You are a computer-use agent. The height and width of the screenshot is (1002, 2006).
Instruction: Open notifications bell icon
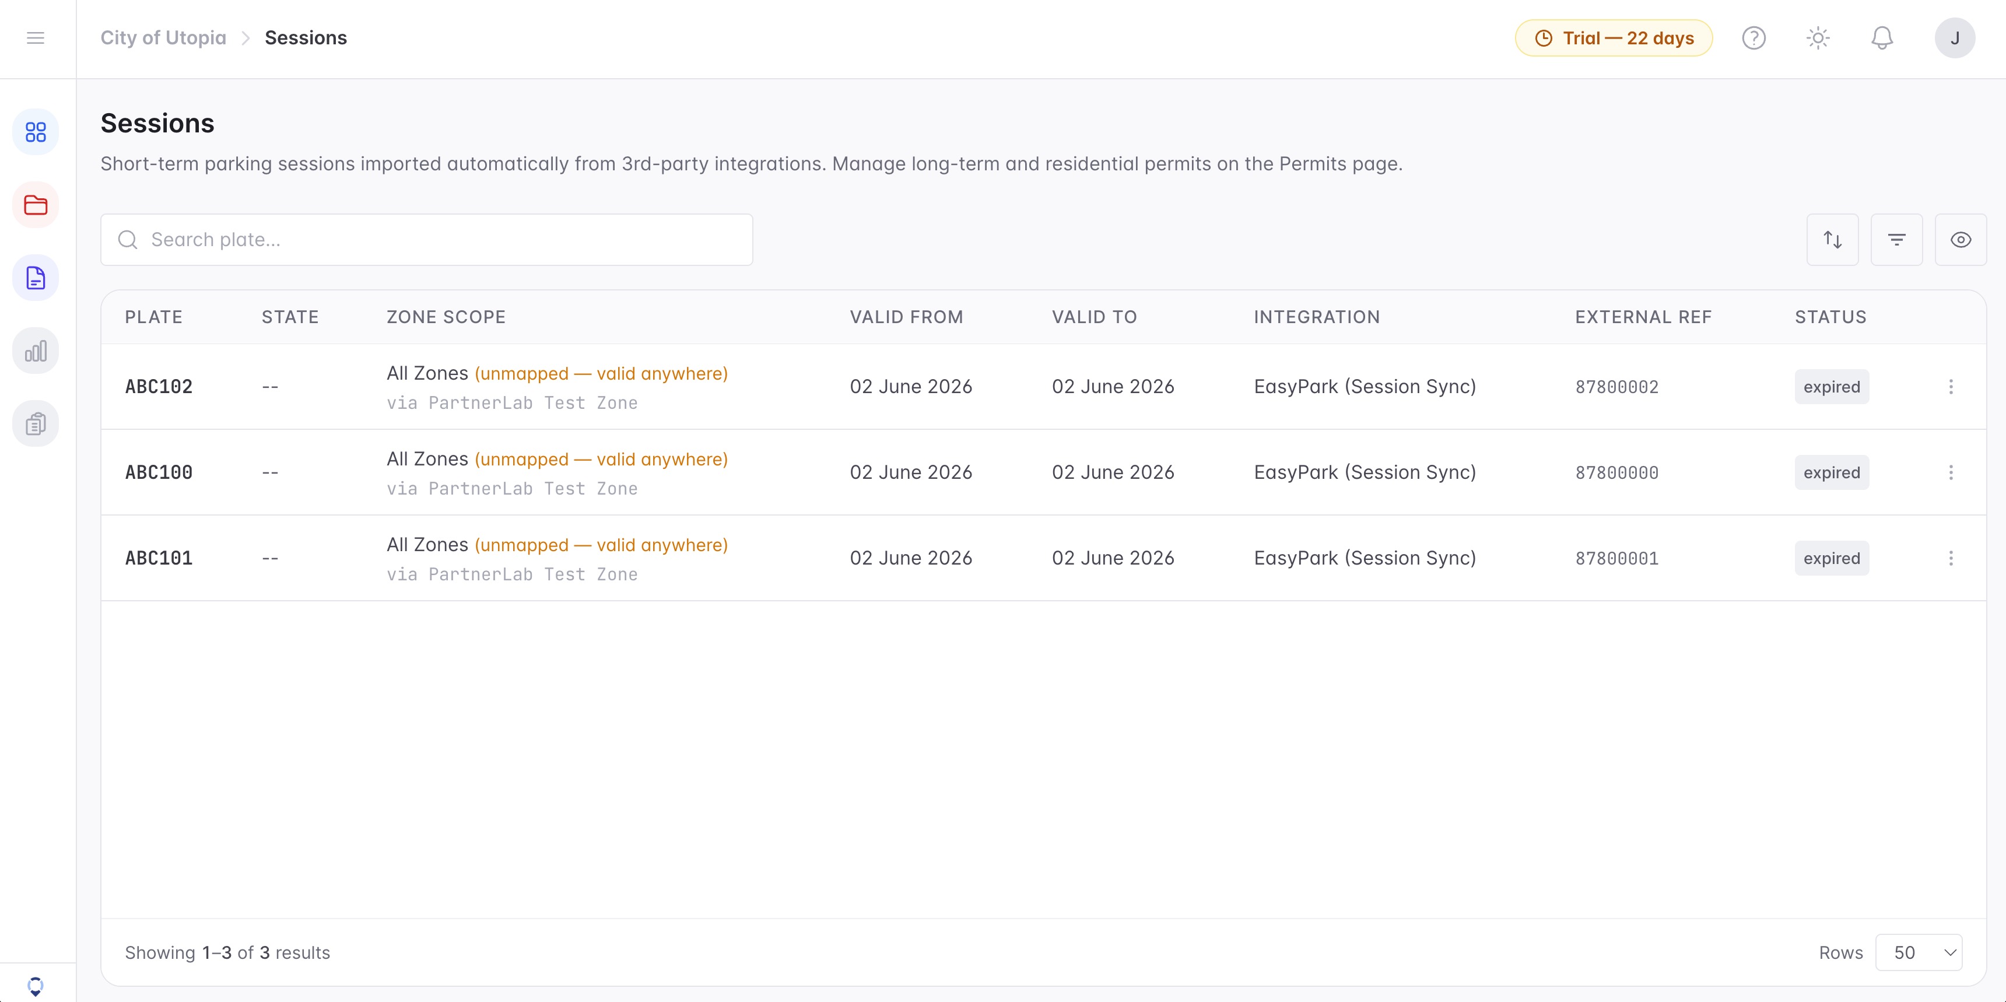coord(1882,38)
